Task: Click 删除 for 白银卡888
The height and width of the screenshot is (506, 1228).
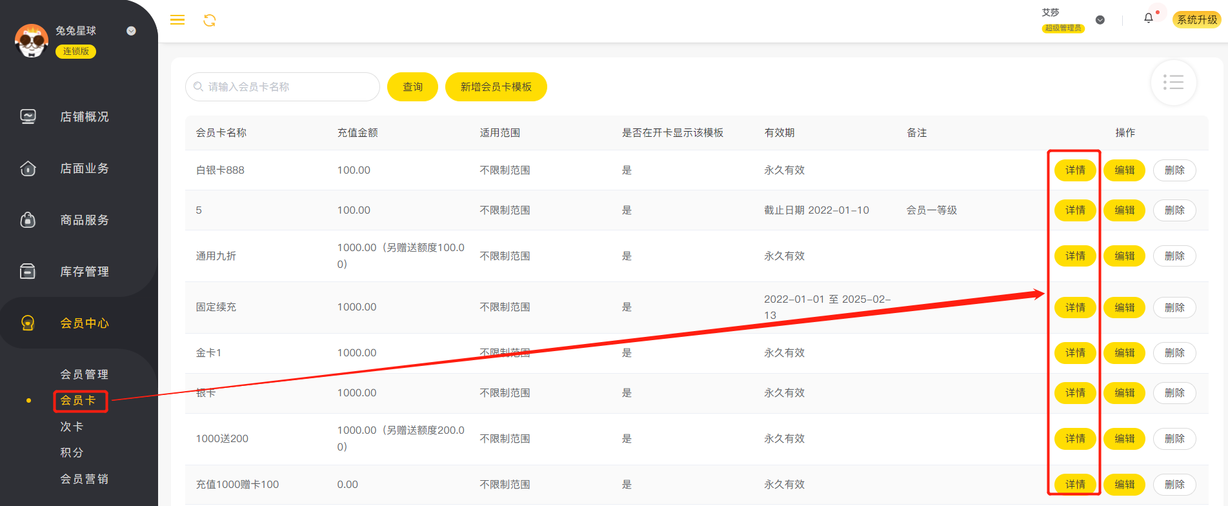Action: click(1174, 170)
